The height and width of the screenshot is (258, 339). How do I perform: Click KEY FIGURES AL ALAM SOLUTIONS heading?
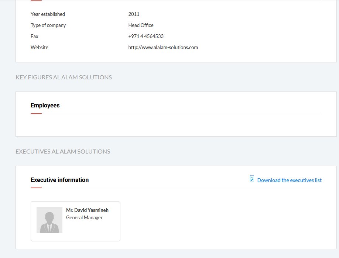[64, 78]
